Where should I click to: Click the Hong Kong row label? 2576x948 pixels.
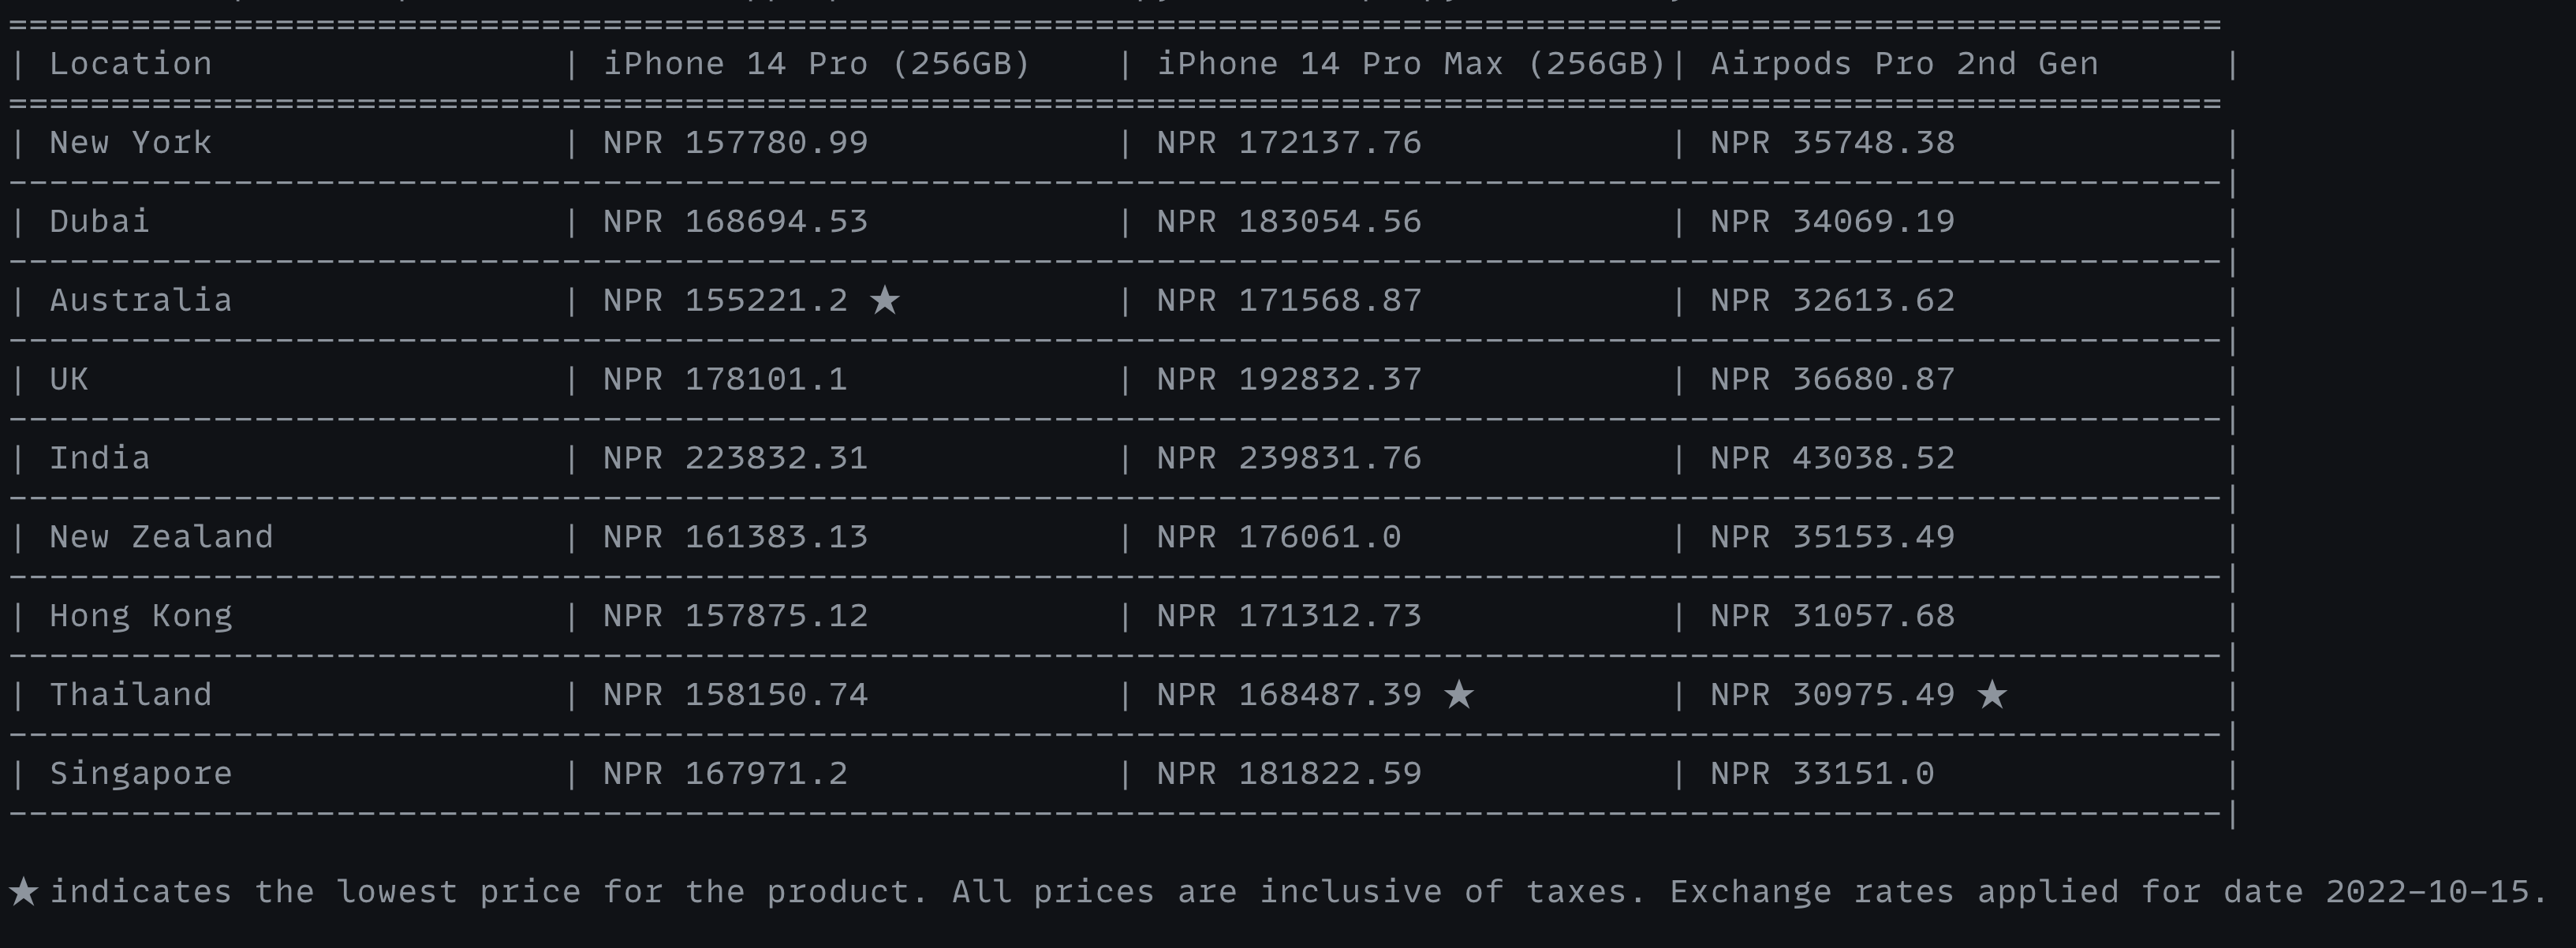(x=141, y=615)
